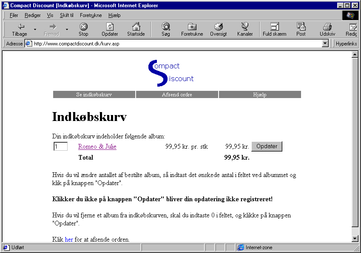Minimize the Internet Explorer window
The image size is (361, 253).
coord(340,5)
